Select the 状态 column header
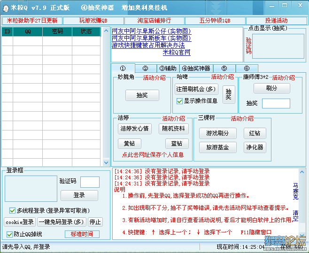Viewport: 309px width, 253px height. (86, 31)
